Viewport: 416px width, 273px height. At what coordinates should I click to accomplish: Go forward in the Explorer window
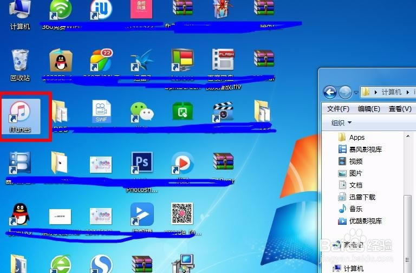click(345, 92)
